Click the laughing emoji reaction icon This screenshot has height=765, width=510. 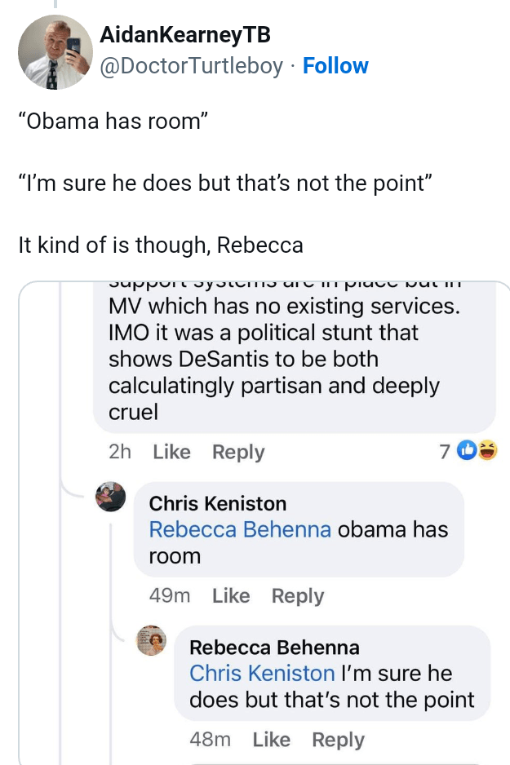click(x=487, y=450)
